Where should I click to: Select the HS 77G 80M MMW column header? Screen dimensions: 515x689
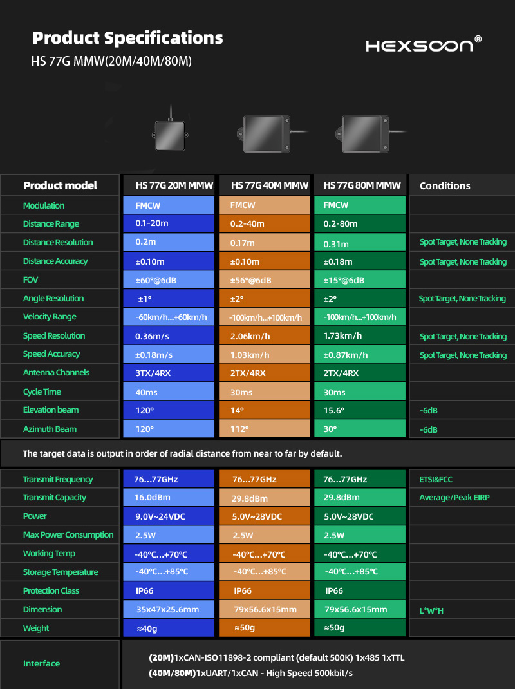coord(360,185)
